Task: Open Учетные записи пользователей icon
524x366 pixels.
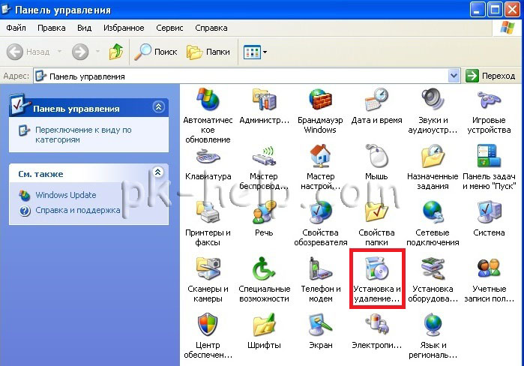Action: 489,268
